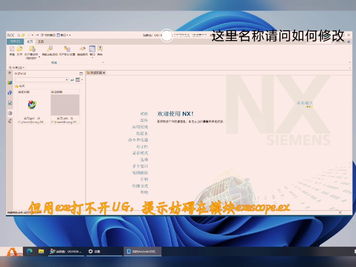Open 用户默认设置 from the ribbon
Image resolution: width=356 pixels, height=267 pixels.
66,49
